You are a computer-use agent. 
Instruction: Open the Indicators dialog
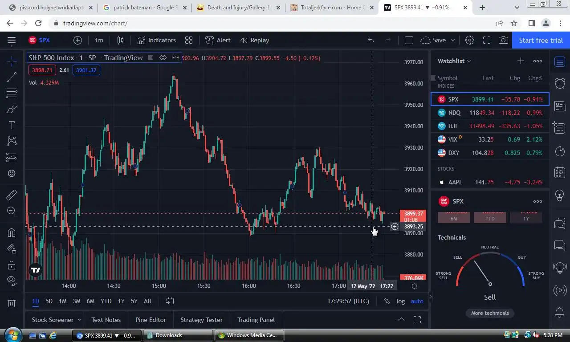[157, 40]
